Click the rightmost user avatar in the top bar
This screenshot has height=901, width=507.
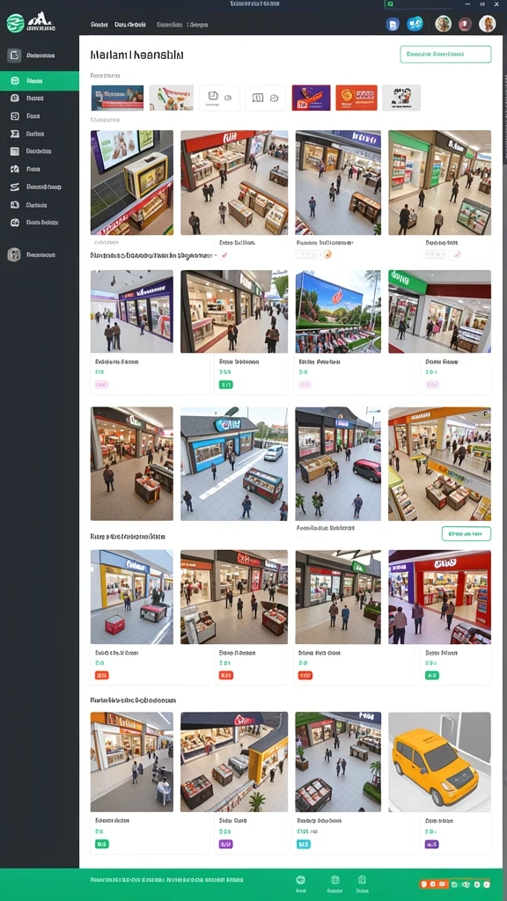click(487, 24)
